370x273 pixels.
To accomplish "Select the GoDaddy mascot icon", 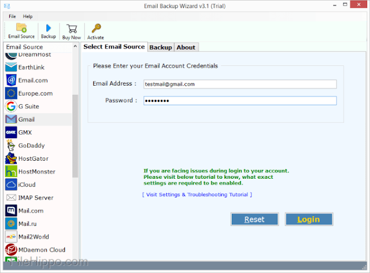I will [x=11, y=145].
